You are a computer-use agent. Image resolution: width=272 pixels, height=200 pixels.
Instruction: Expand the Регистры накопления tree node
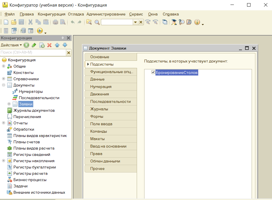[4, 161]
